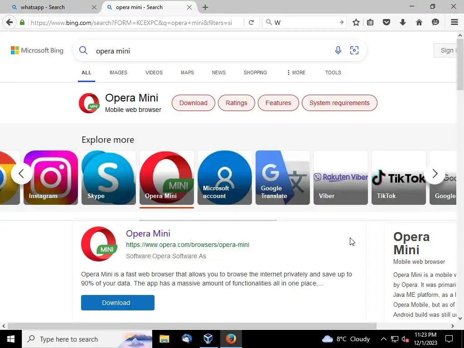The width and height of the screenshot is (464, 348).
Task: Show bookmarks list icon in toolbar
Action: click(x=370, y=22)
